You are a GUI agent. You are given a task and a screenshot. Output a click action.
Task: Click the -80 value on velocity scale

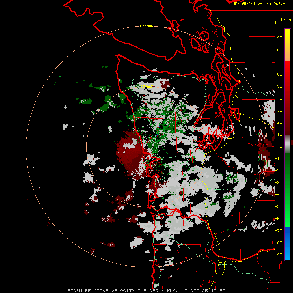[278, 243]
